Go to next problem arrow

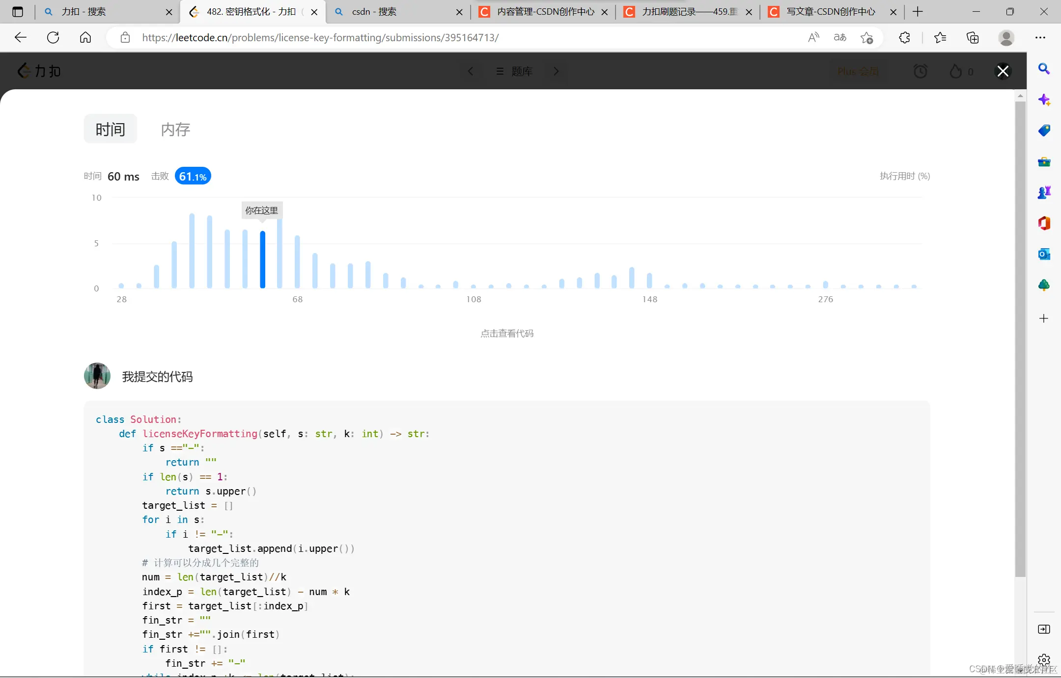pyautogui.click(x=556, y=72)
